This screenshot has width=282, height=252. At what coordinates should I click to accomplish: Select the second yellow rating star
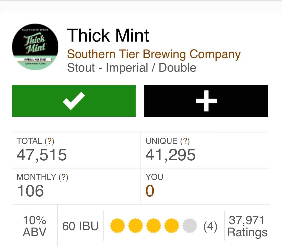click(136, 226)
